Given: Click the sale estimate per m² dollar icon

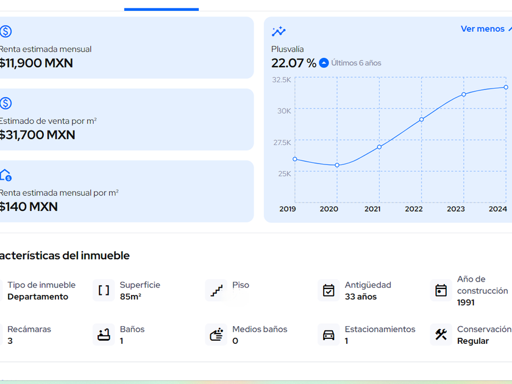Looking at the screenshot, I should [x=5, y=104].
